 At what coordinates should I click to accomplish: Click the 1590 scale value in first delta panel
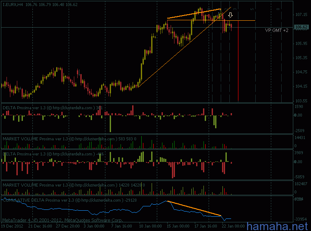coord(299,107)
